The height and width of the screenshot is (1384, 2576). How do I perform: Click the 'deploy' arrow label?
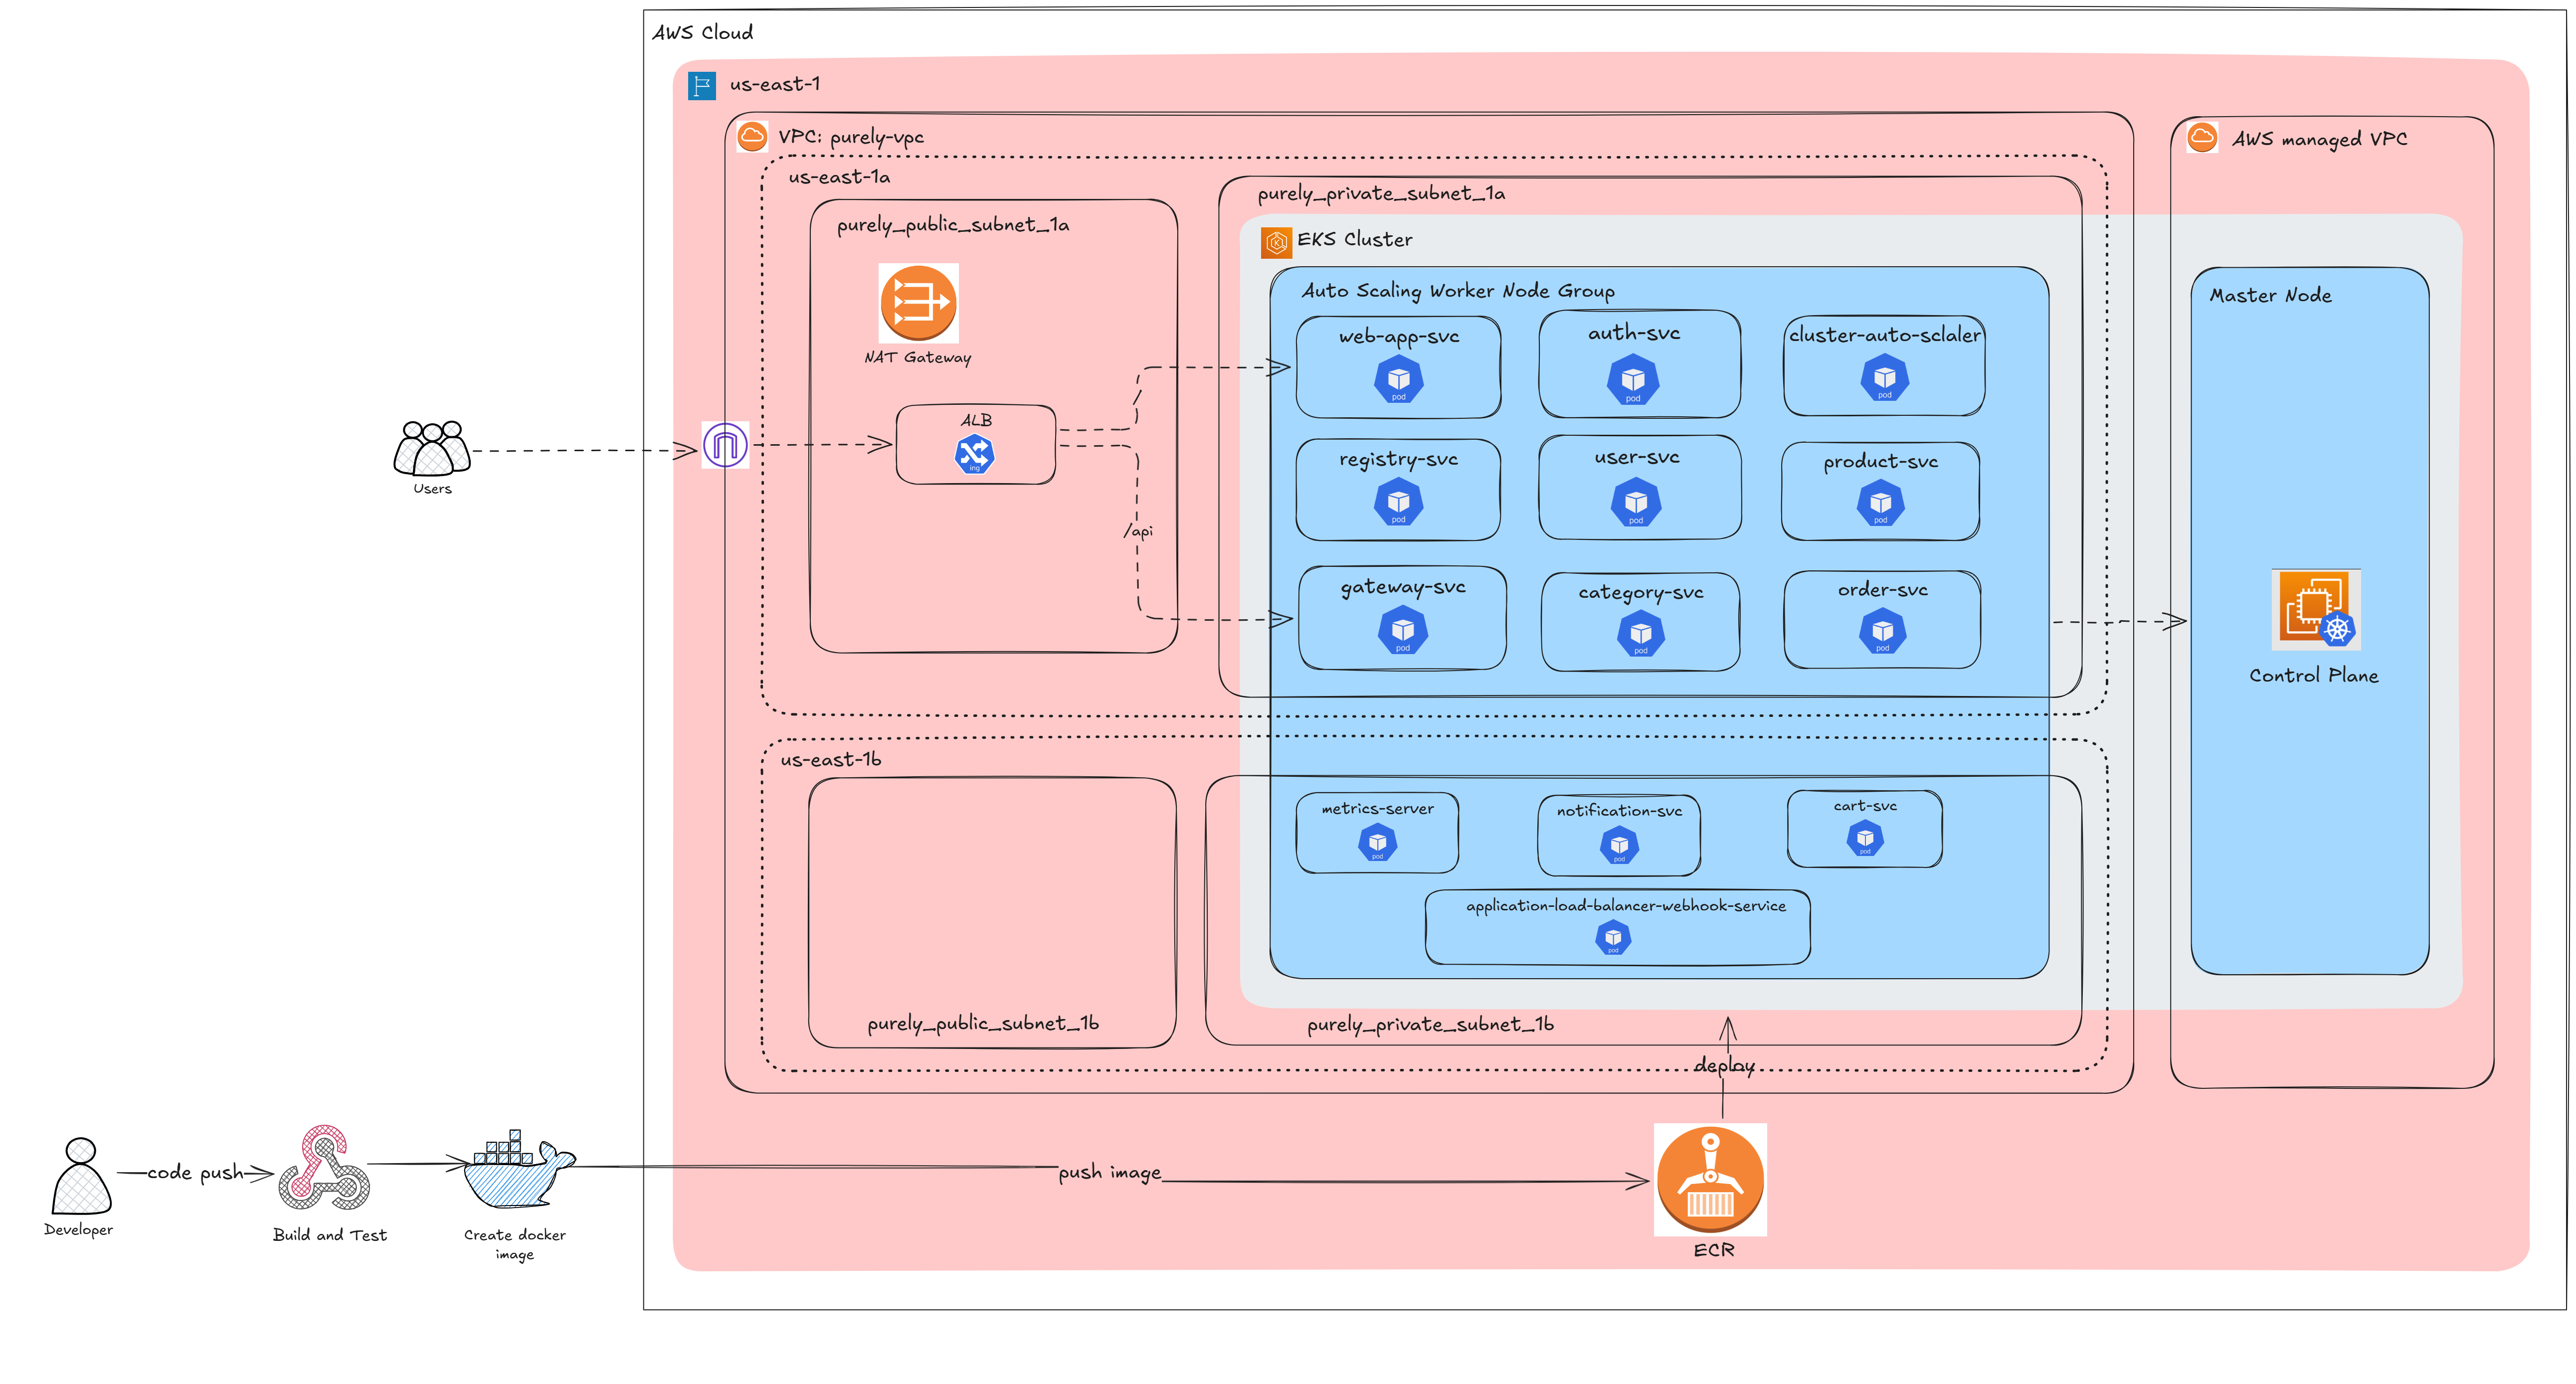[x=1724, y=1066]
